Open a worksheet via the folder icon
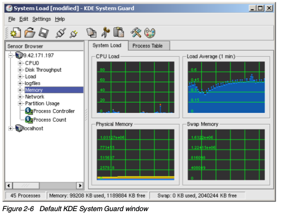Screen dimensions: 282x214 [30, 33]
